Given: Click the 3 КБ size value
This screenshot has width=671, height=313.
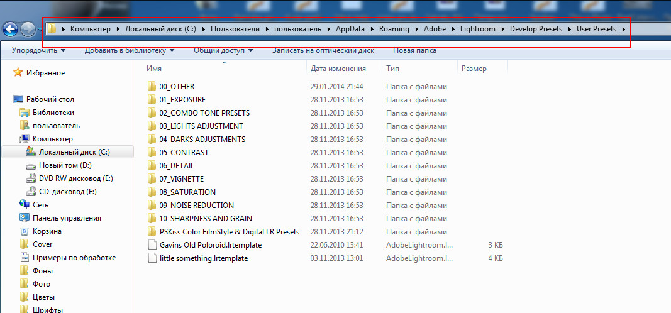Looking at the screenshot, I should tap(495, 245).
